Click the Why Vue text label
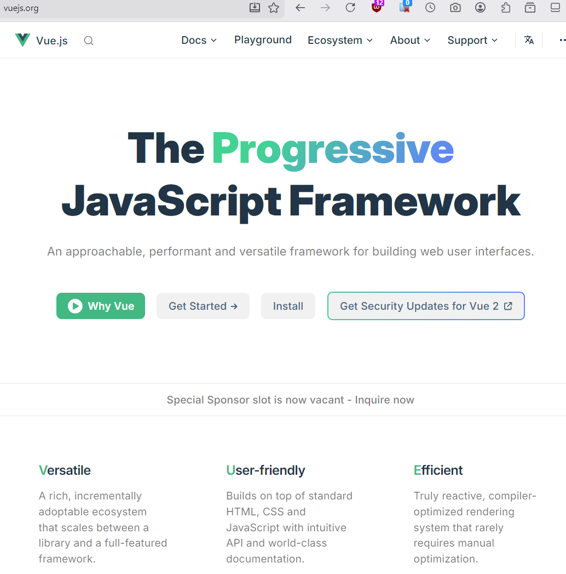This screenshot has height=574, width=566. point(111,306)
